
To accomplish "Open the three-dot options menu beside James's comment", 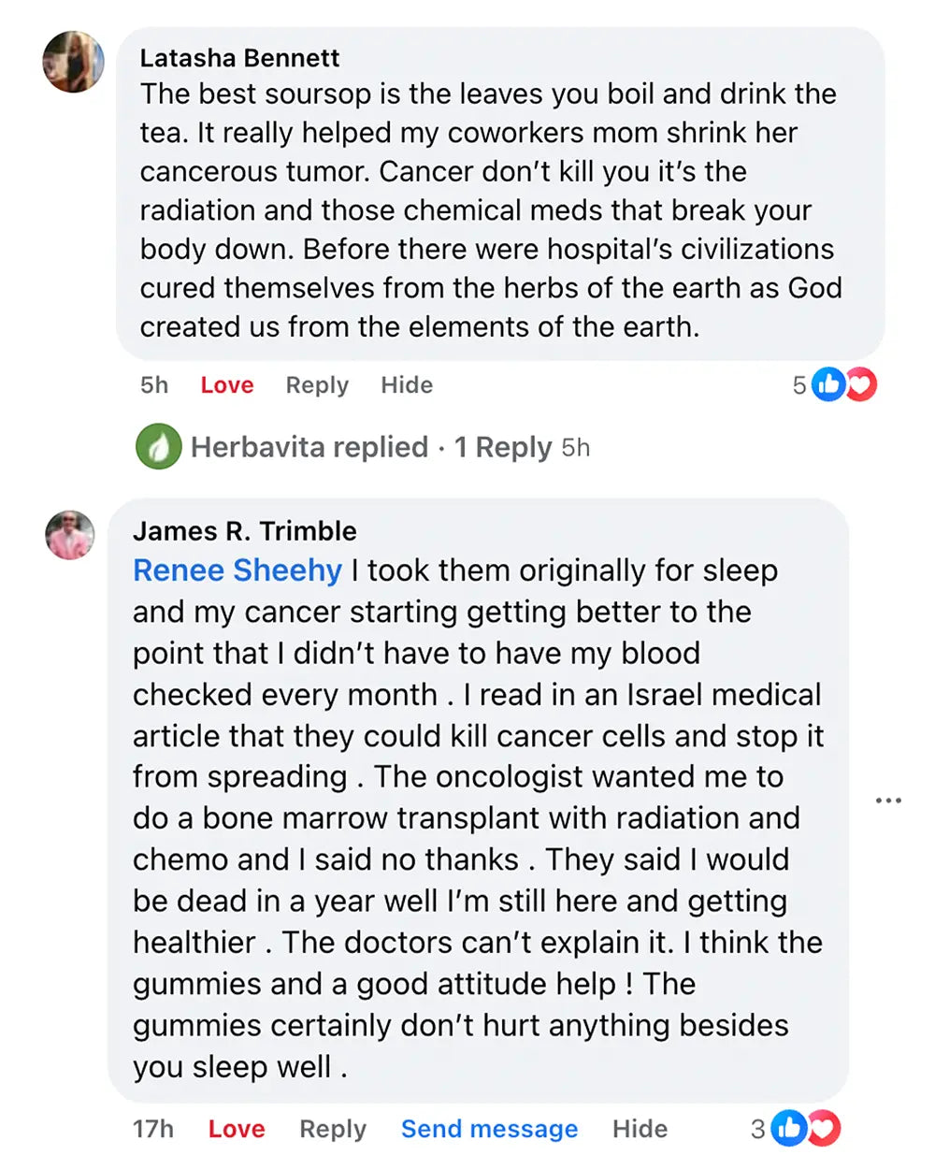I will tap(888, 801).
